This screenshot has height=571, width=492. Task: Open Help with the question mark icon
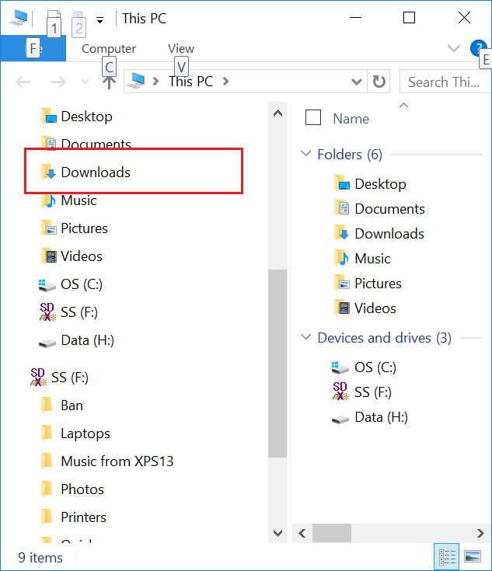pyautogui.click(x=478, y=47)
